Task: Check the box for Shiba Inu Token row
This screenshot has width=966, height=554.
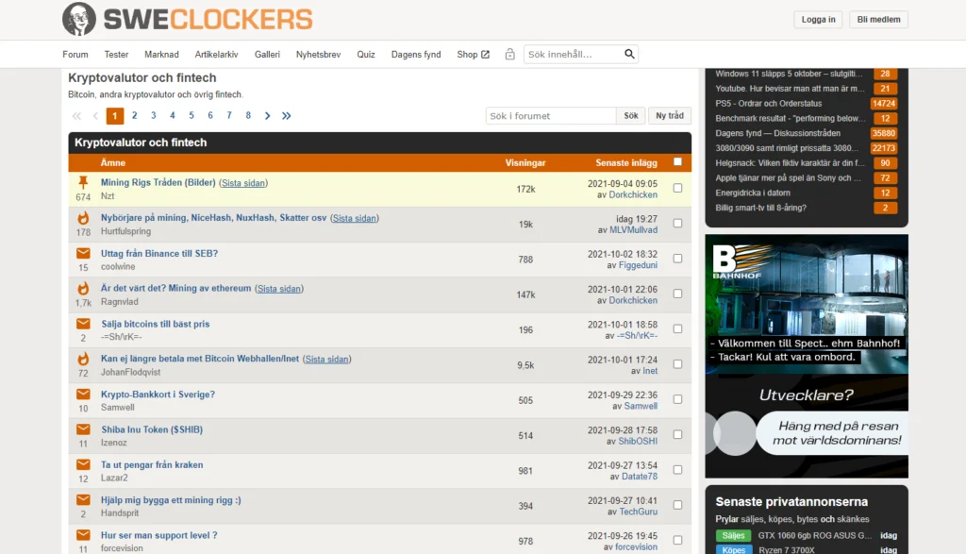Action: 677,434
